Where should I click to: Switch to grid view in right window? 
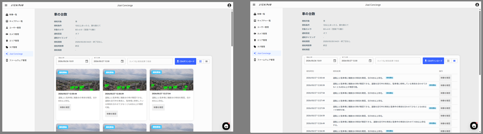pos(448,61)
